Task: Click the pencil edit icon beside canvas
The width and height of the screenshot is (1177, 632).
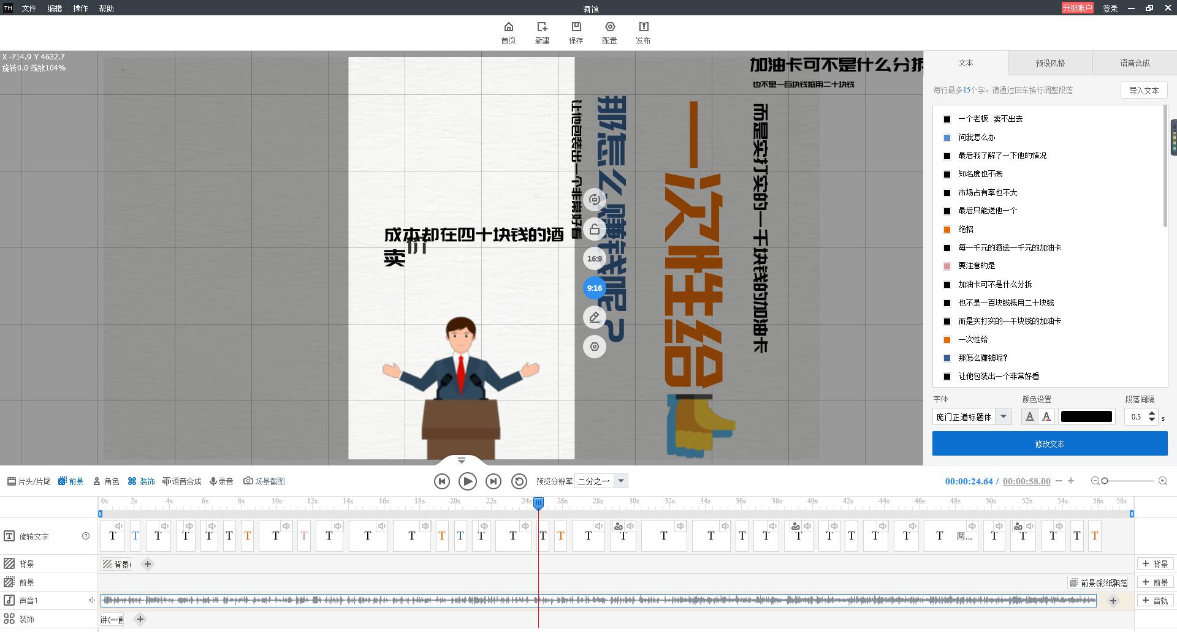Action: tap(595, 317)
